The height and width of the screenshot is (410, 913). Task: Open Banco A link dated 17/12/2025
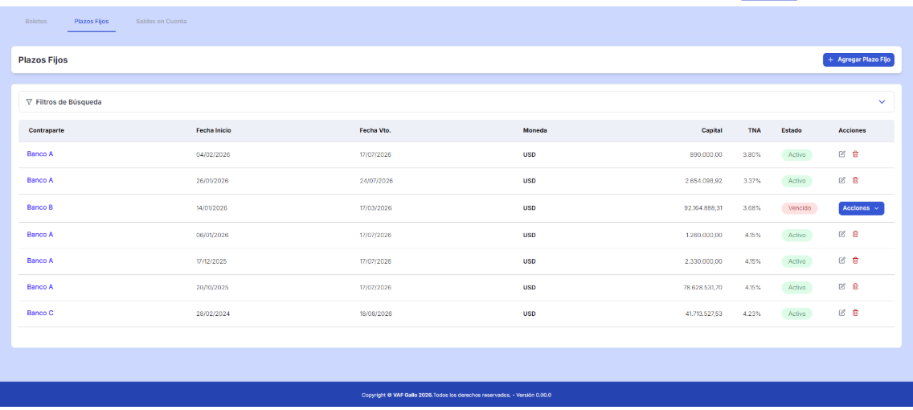[x=40, y=260]
